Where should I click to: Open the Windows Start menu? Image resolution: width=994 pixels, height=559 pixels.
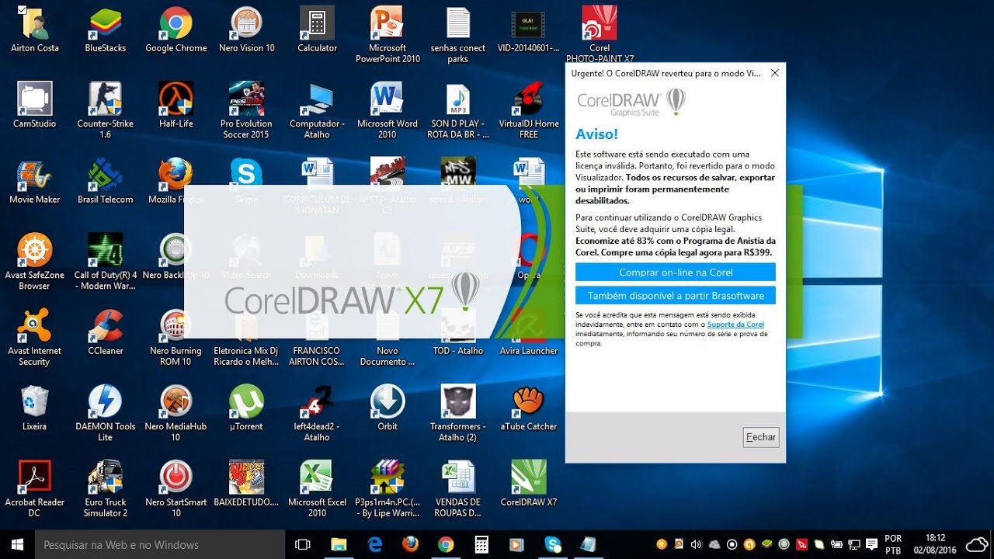[x=17, y=544]
